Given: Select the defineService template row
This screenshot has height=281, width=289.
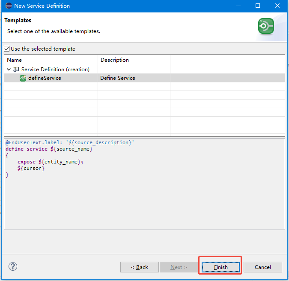Looking at the screenshot, I should pyautogui.click(x=144, y=78).
